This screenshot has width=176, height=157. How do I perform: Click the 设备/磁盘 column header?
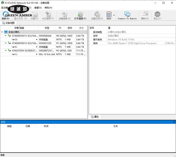19,28
